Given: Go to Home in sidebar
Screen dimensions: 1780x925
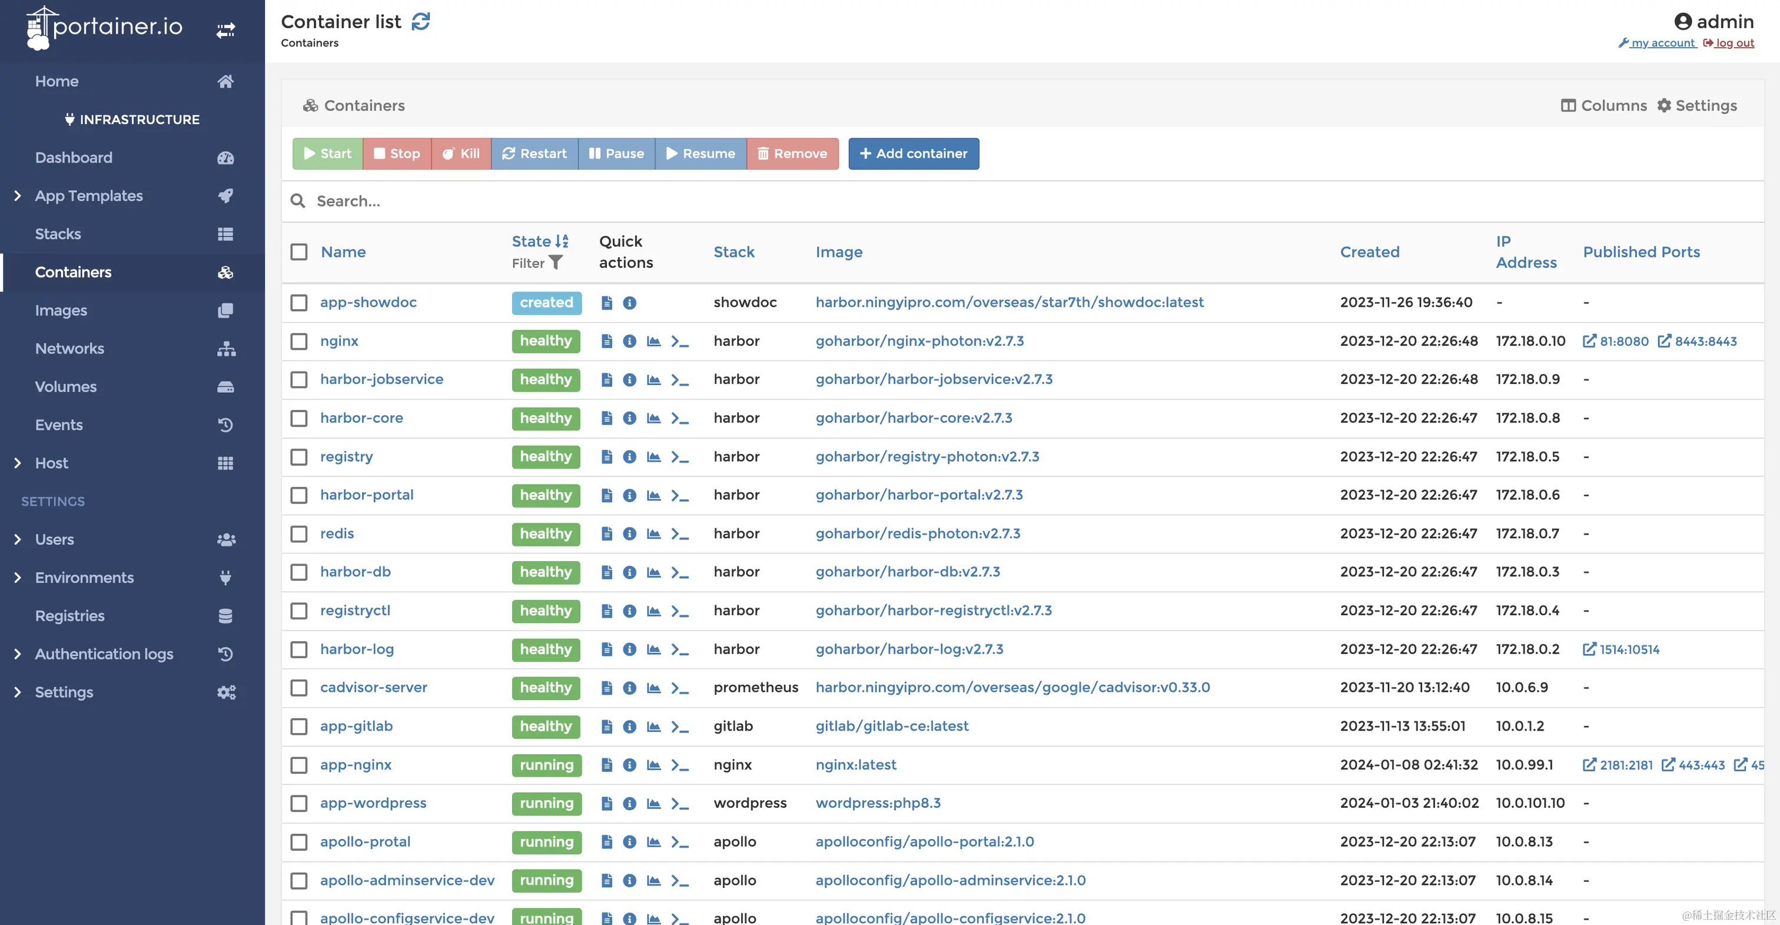Looking at the screenshot, I should pos(132,81).
